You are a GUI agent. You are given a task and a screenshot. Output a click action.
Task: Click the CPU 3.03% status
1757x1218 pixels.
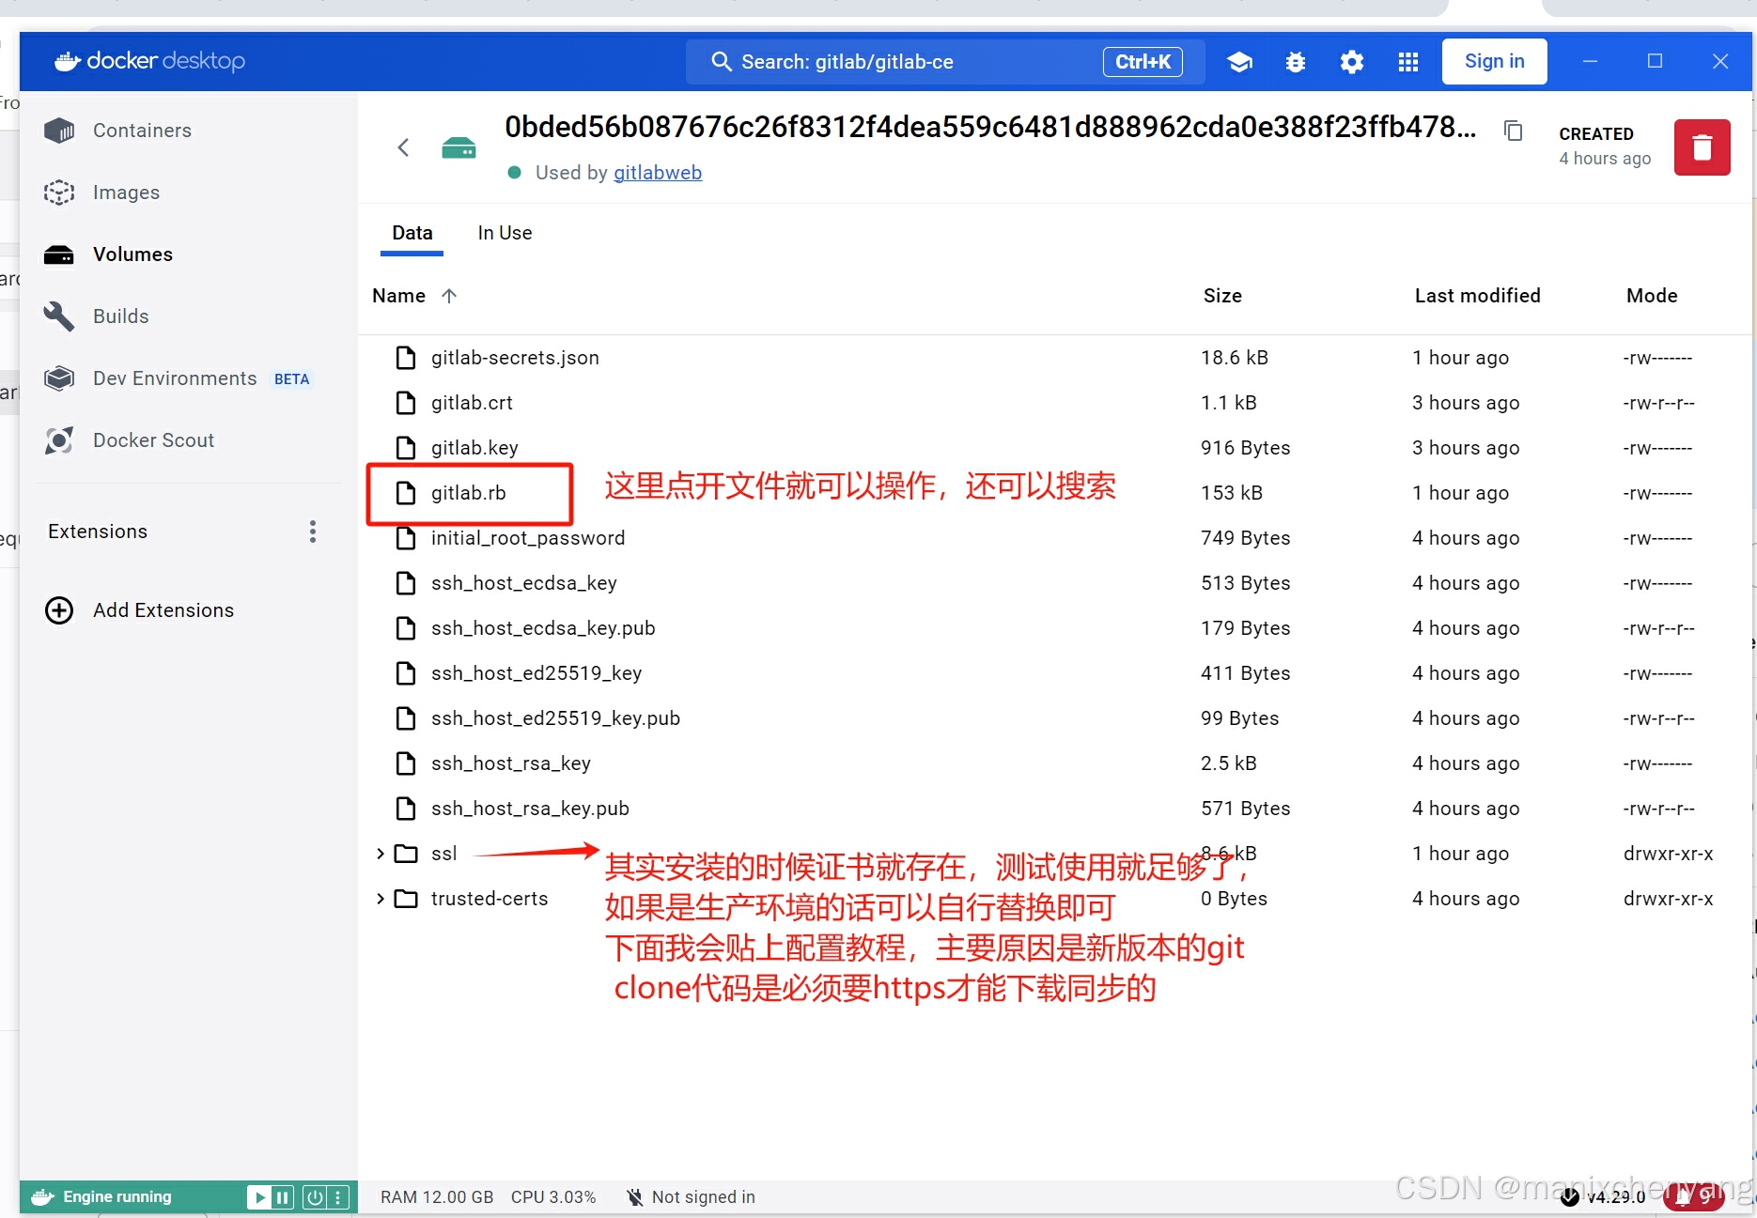pyautogui.click(x=553, y=1197)
